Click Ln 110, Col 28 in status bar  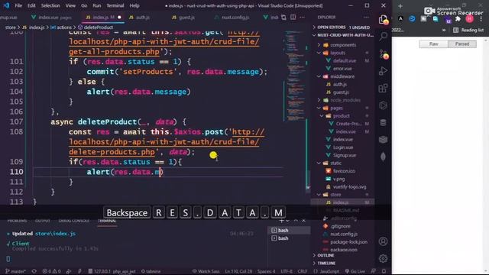[x=238, y=271]
